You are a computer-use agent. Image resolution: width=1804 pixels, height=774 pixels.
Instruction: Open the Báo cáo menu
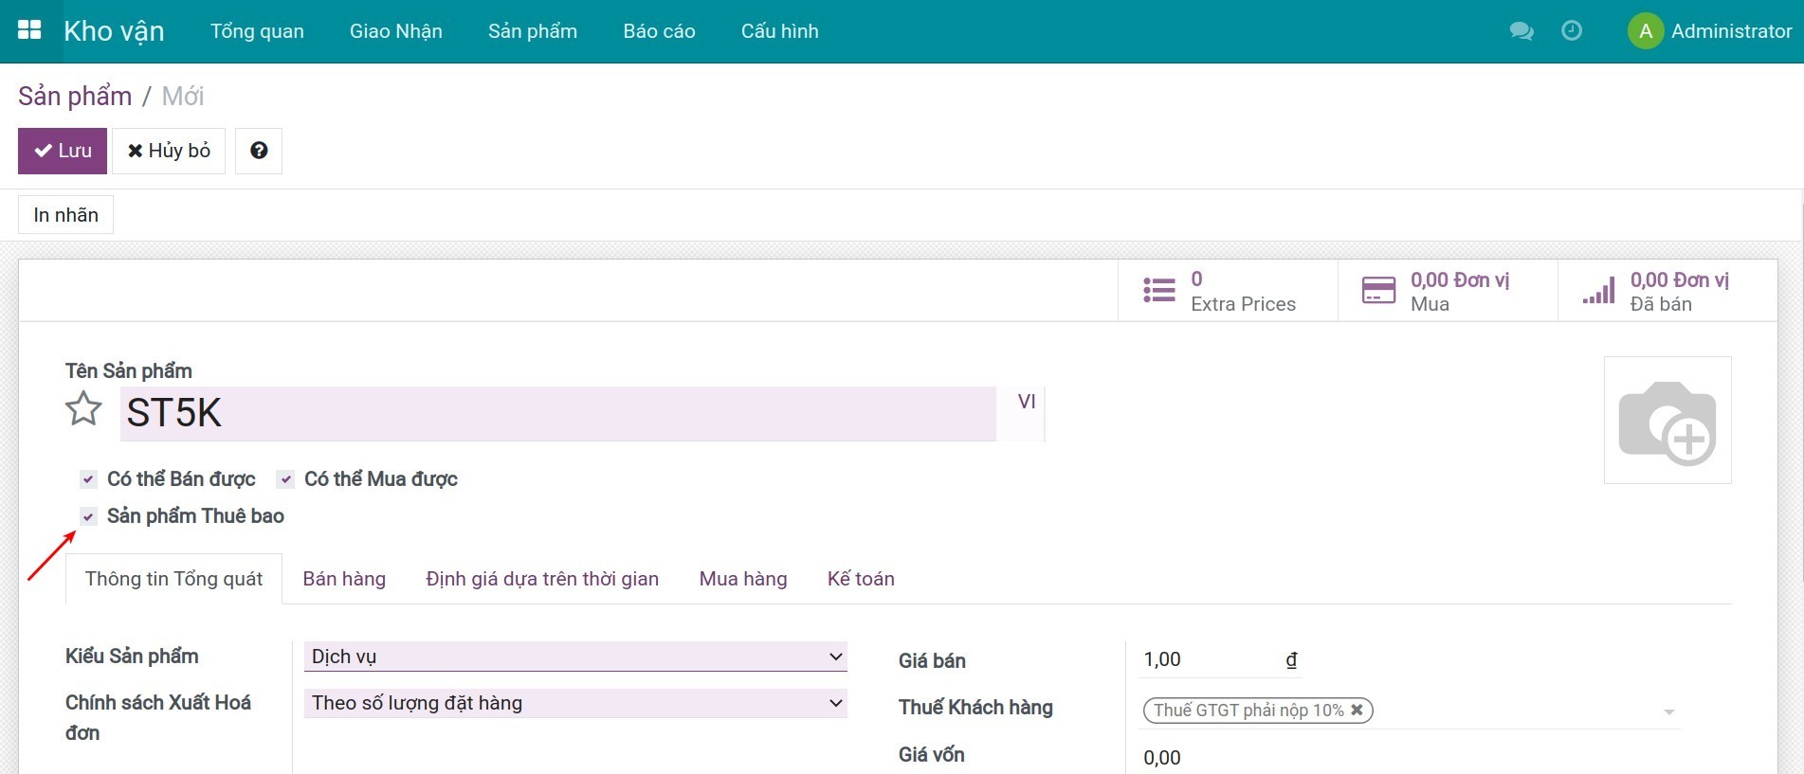click(x=659, y=31)
